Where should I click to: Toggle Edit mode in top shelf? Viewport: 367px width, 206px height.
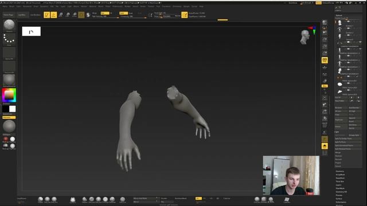point(47,15)
